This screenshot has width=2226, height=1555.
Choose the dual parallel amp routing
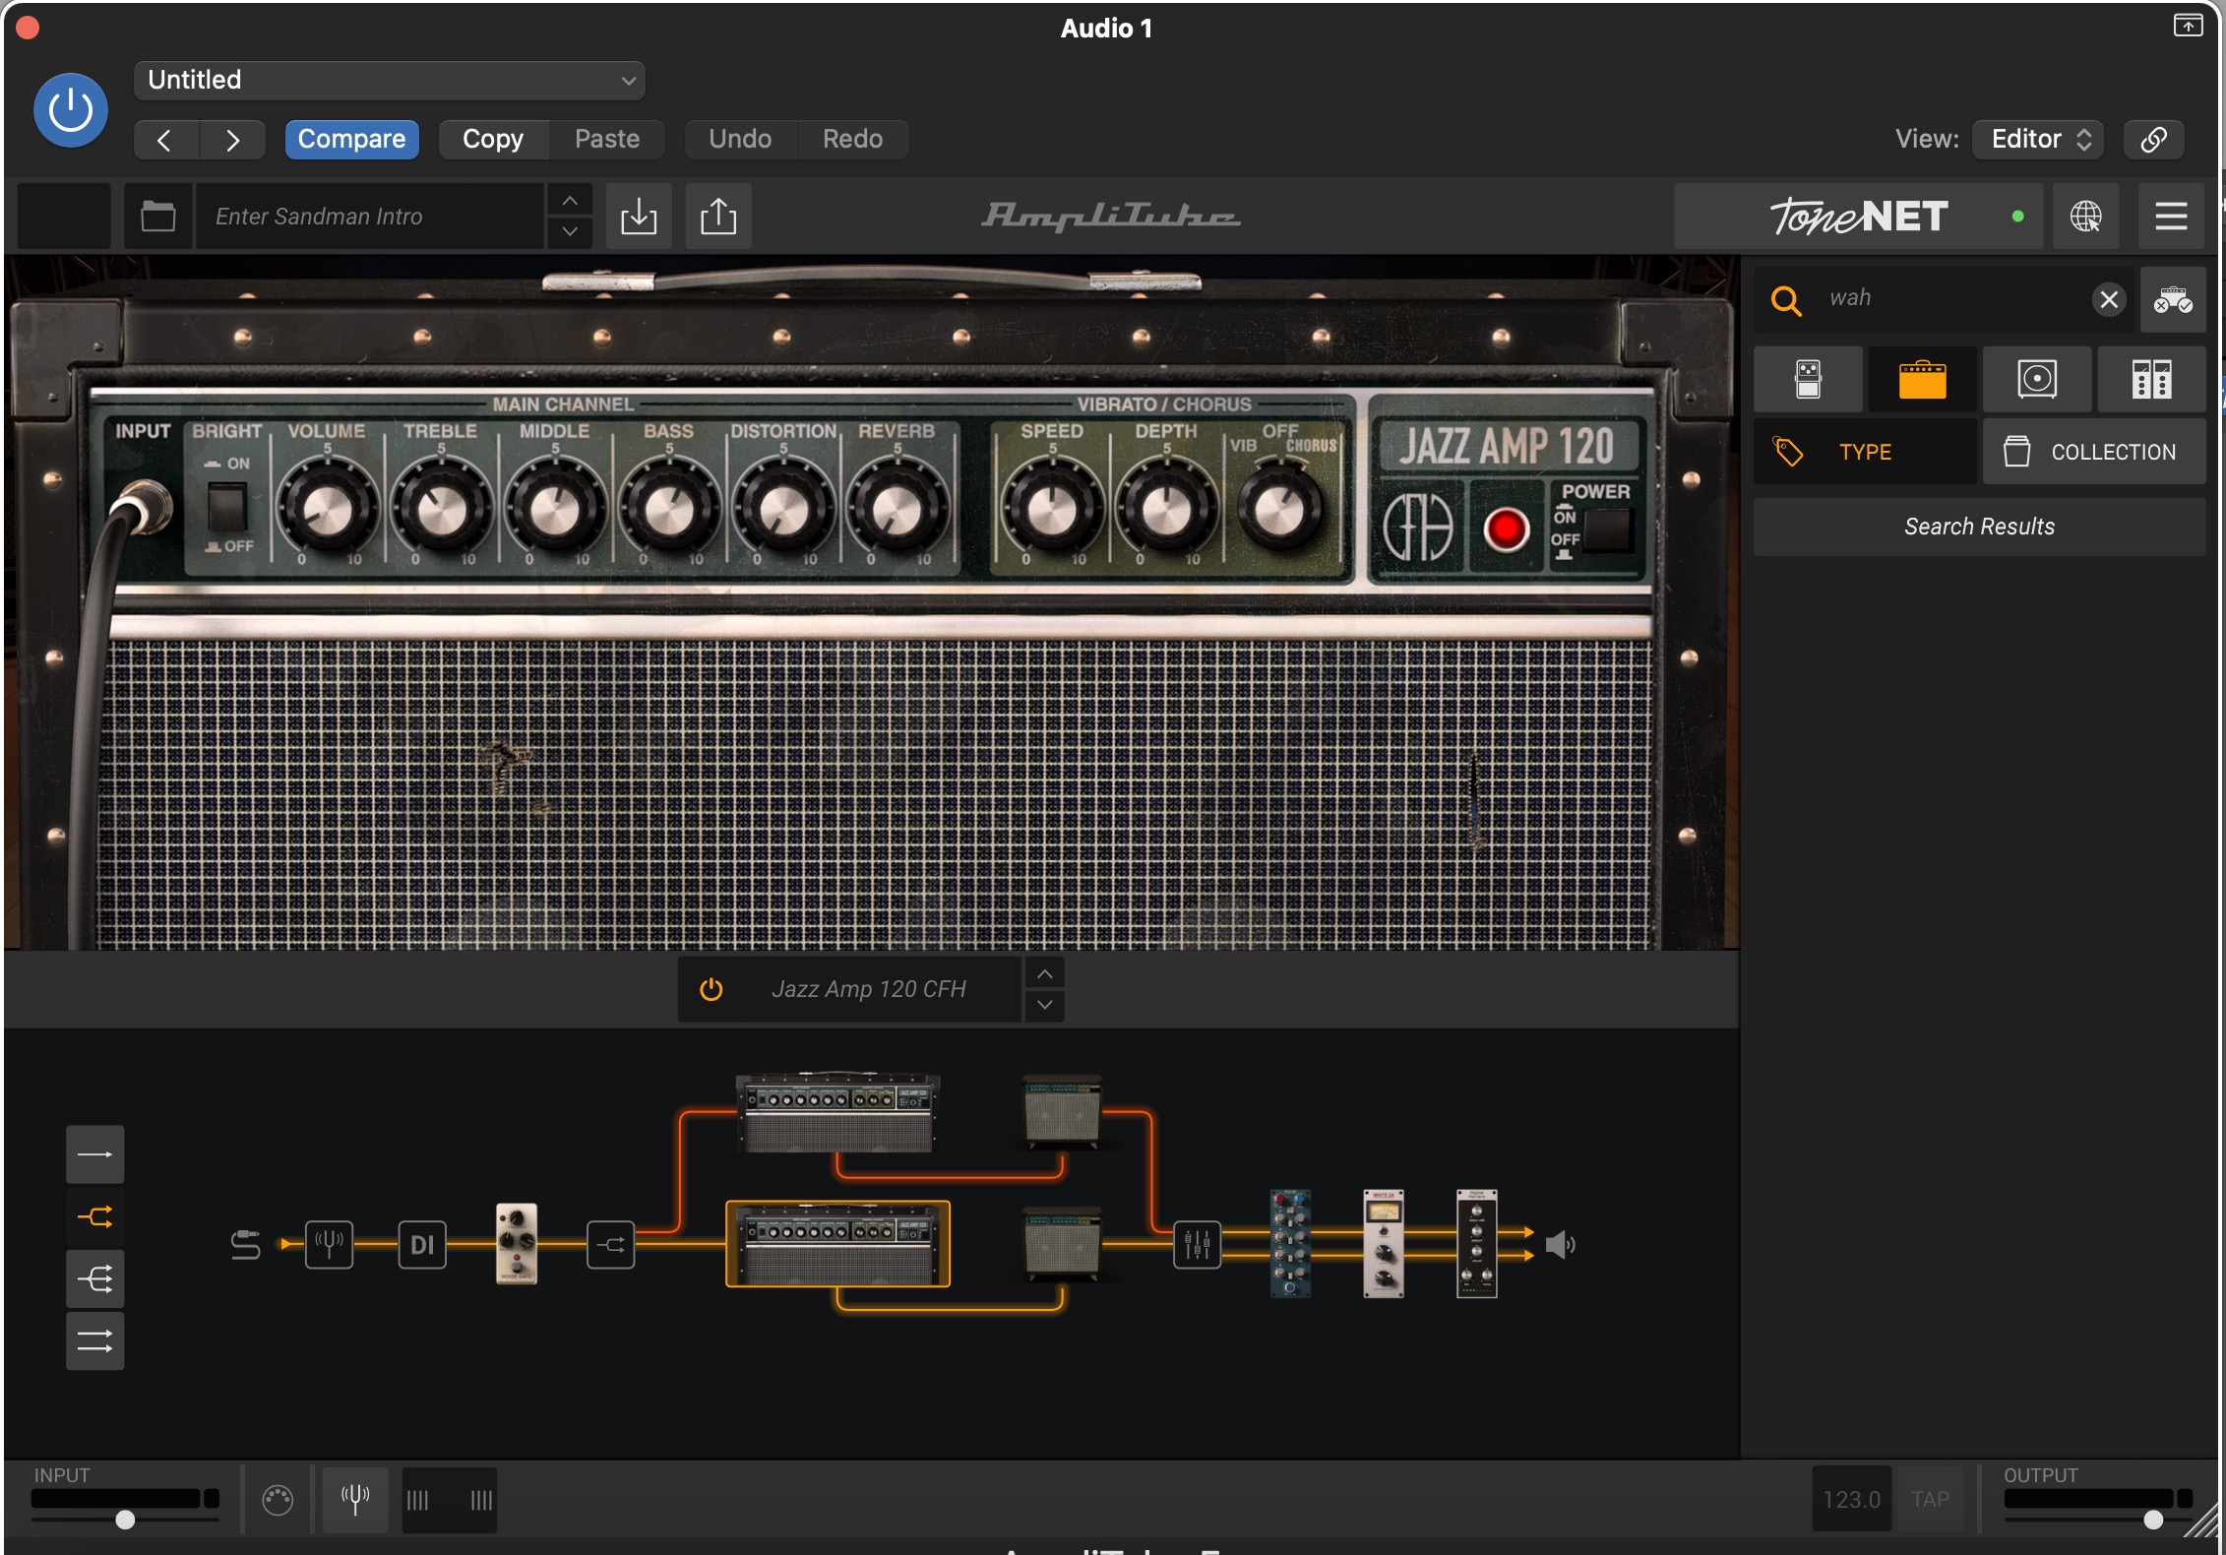click(x=94, y=1217)
